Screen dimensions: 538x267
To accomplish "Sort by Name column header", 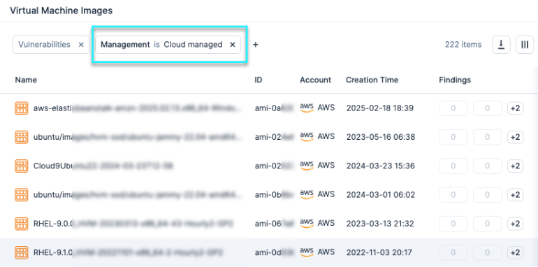I will 26,80.
